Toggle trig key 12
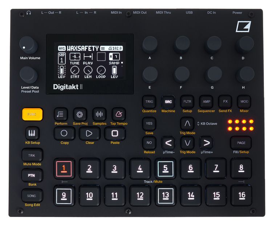Image resolution: width=273 pixels, height=225 pixels. [x=140, y=196]
